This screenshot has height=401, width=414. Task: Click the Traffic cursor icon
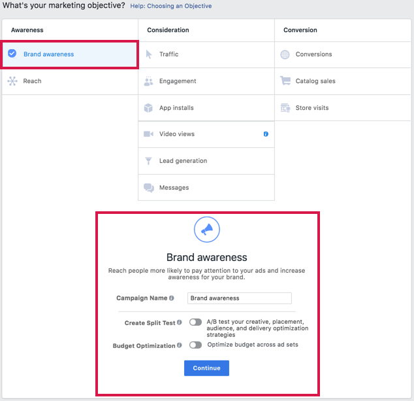148,54
